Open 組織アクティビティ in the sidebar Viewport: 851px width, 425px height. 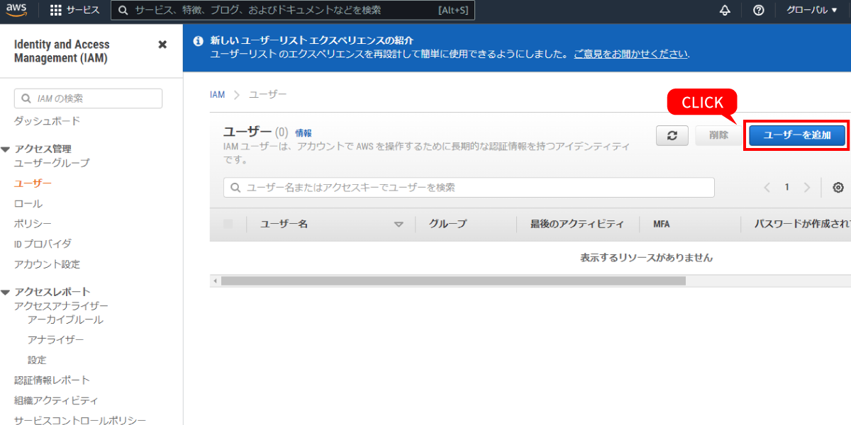click(56, 401)
